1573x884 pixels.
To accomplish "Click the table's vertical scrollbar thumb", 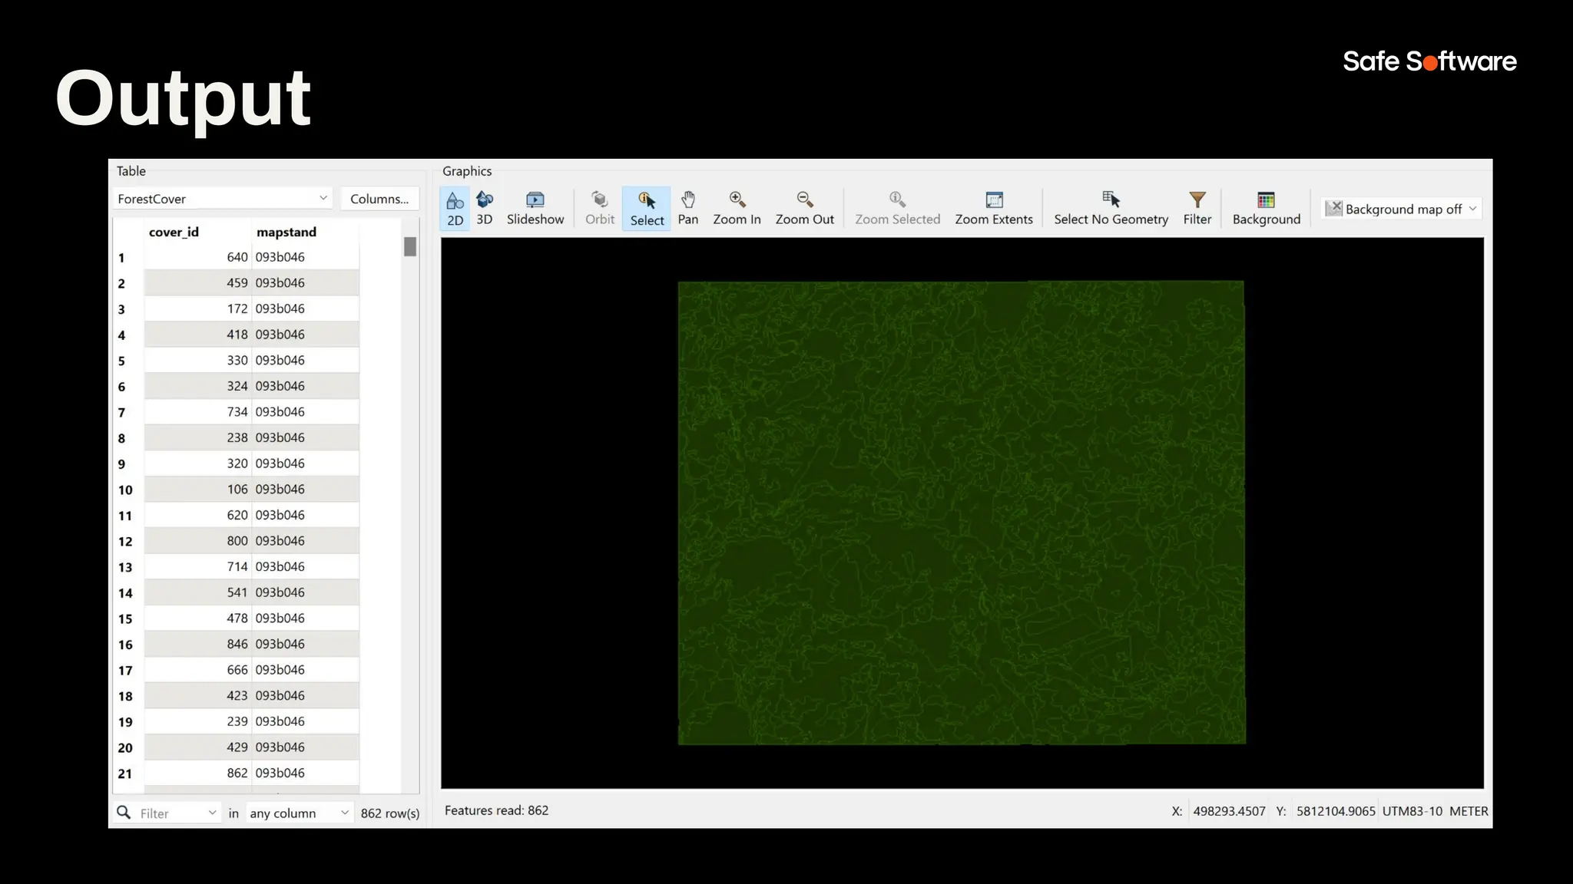I will point(410,246).
